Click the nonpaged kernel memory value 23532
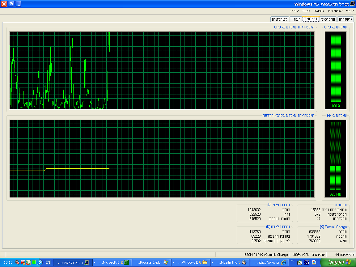 (256, 241)
